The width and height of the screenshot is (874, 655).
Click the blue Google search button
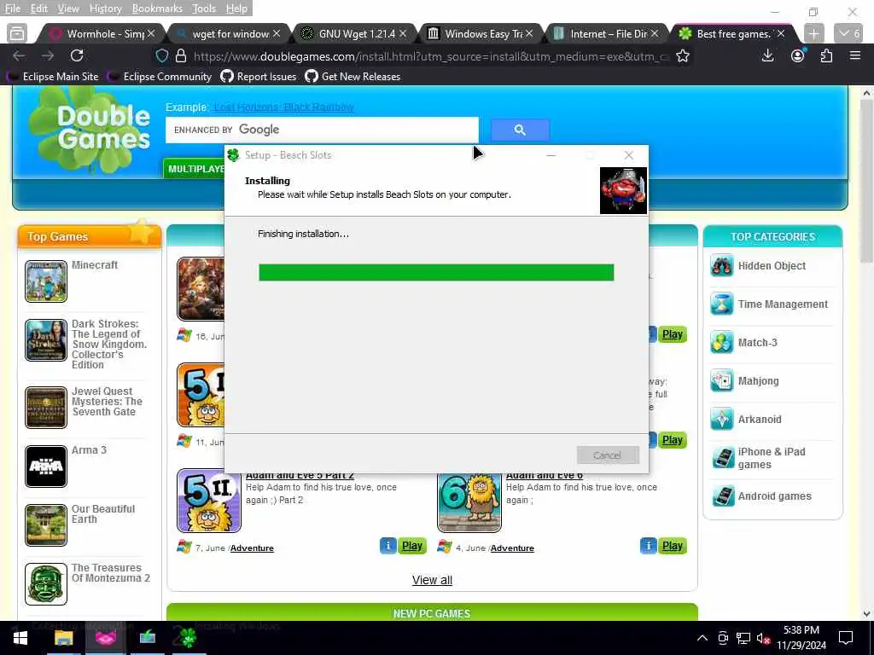(x=520, y=130)
